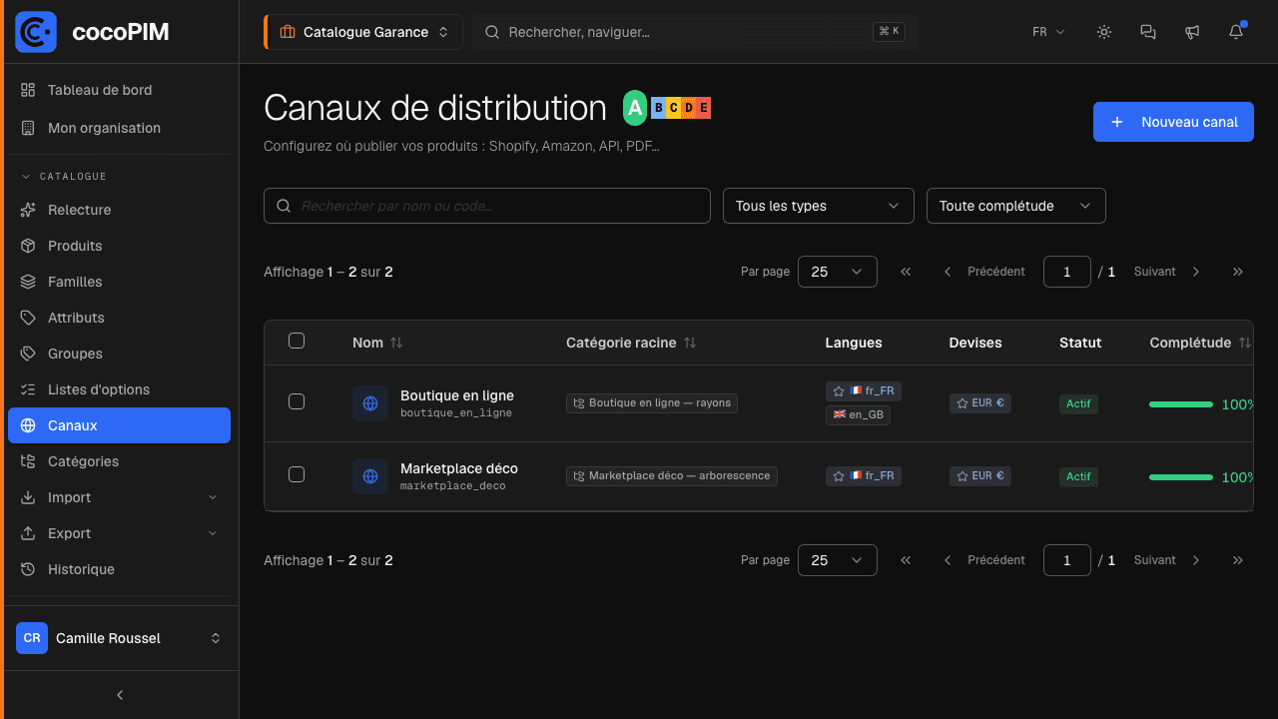Click Précédent in the bottom pagination
The height and width of the screenshot is (719, 1278).
click(x=984, y=560)
